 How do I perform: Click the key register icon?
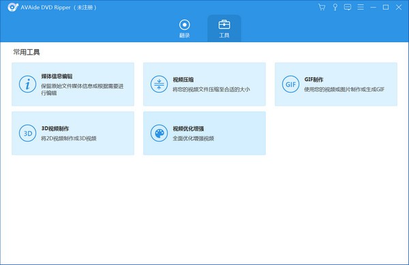(335, 7)
